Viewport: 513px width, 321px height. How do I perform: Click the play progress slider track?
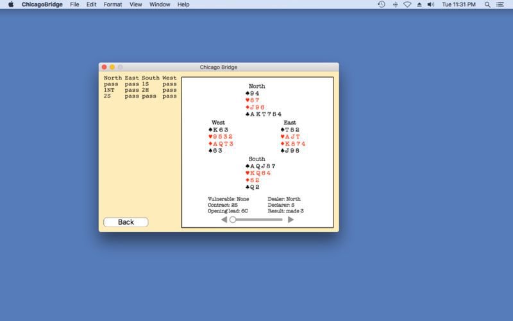click(x=257, y=220)
